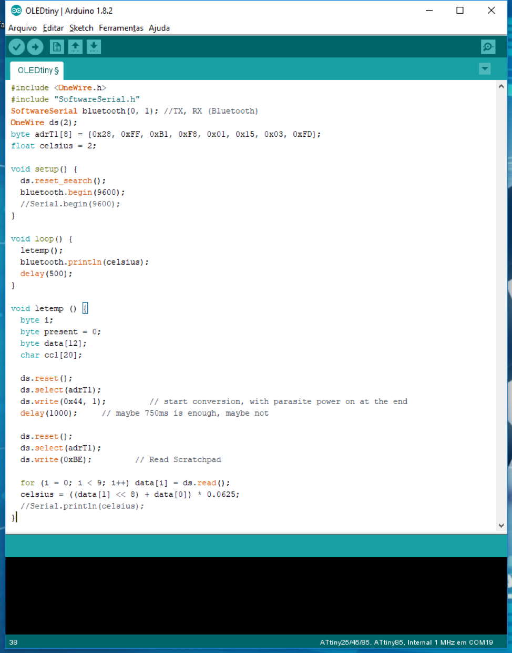Click the 'byte data[12];' line
512x653 pixels.
coord(54,343)
